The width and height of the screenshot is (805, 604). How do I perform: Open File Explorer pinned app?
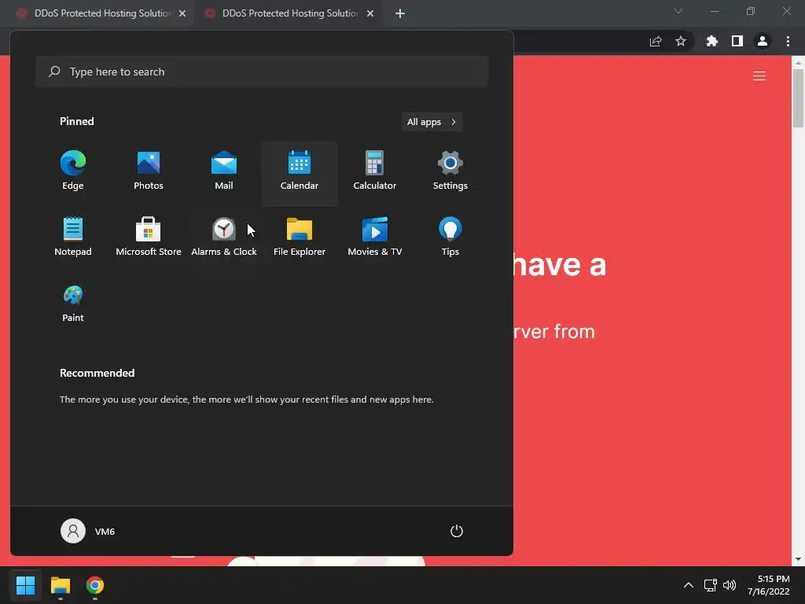click(x=300, y=237)
